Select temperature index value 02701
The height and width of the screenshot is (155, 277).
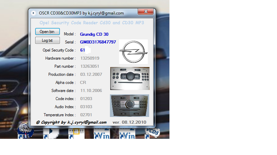[x=86, y=115]
